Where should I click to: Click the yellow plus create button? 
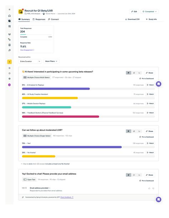pyautogui.click(x=10, y=62)
